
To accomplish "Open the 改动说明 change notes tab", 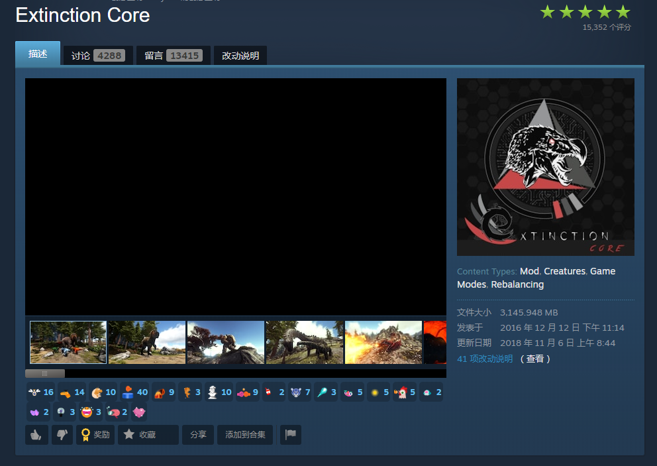I will [240, 56].
